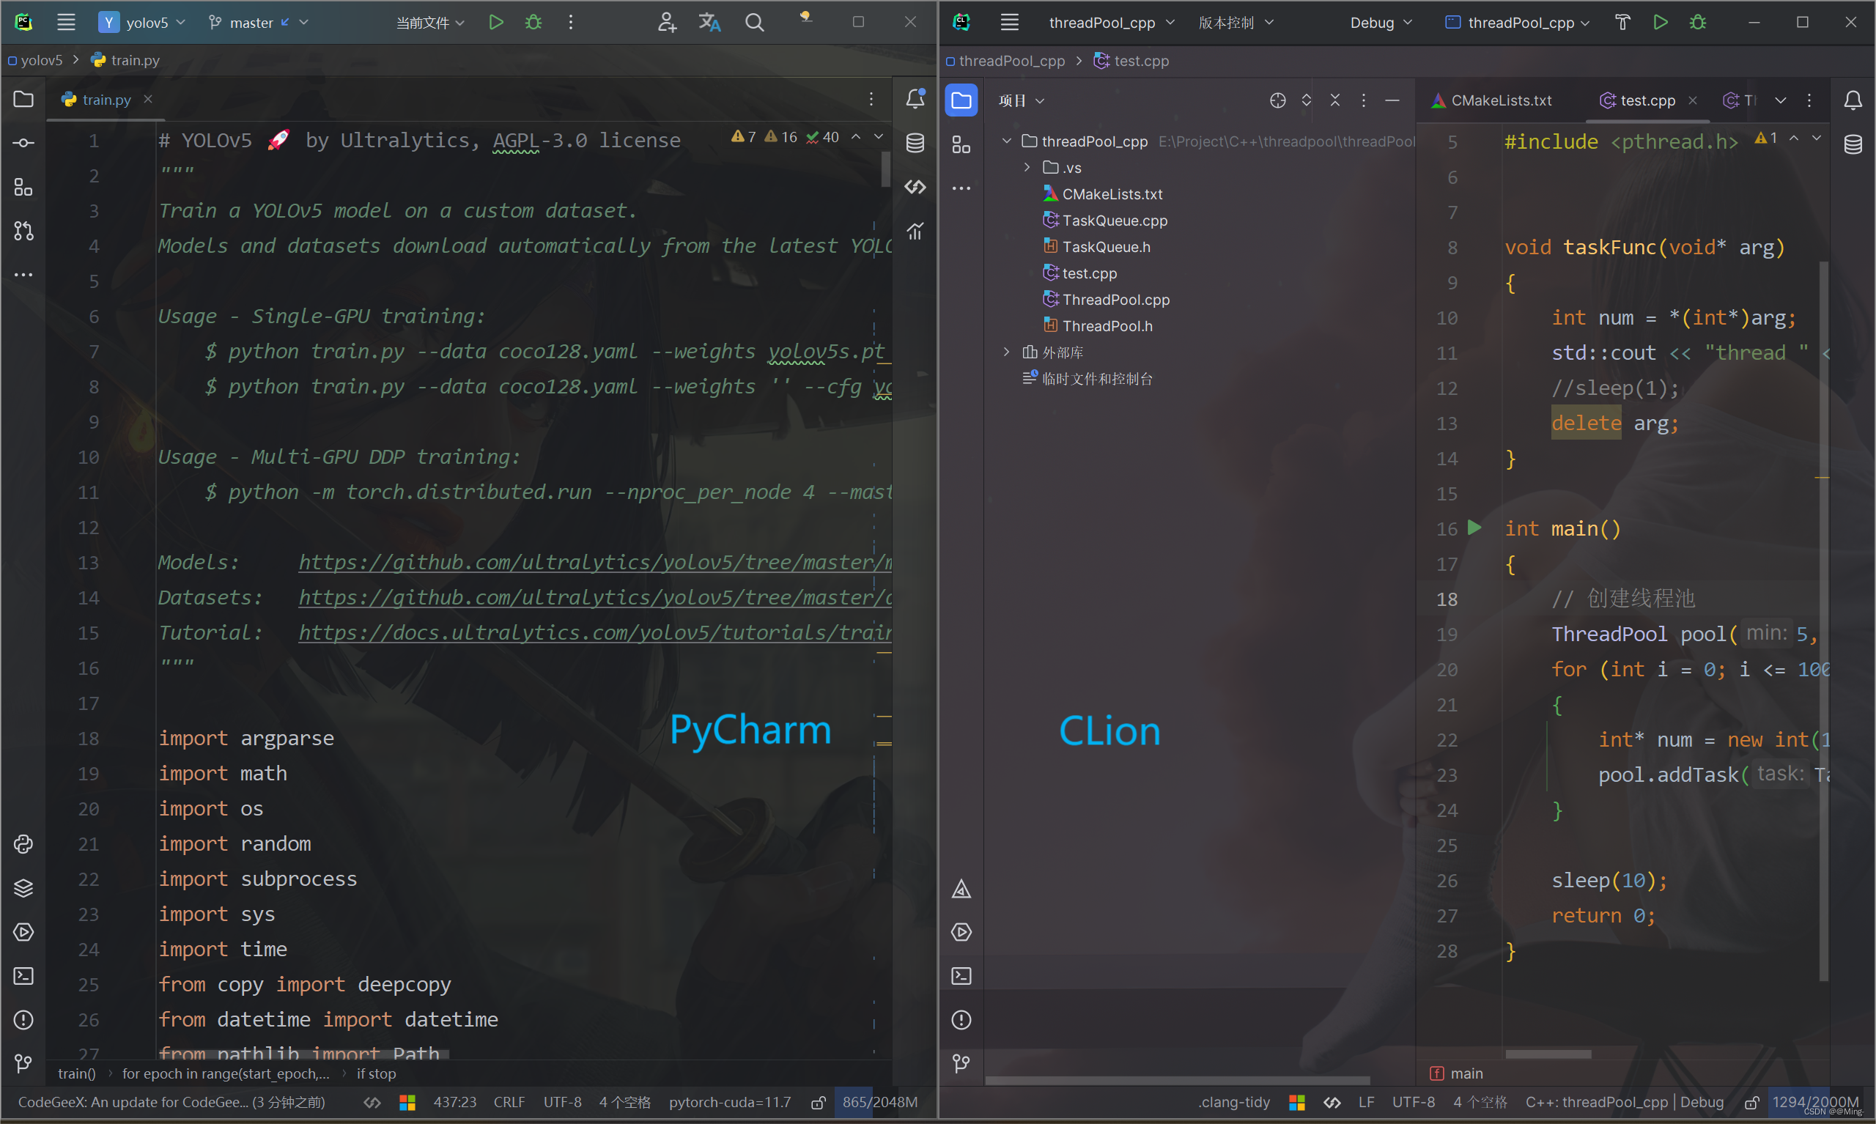1876x1124 pixels.
Task: Click the CLion debug bug icon
Action: (x=1698, y=22)
